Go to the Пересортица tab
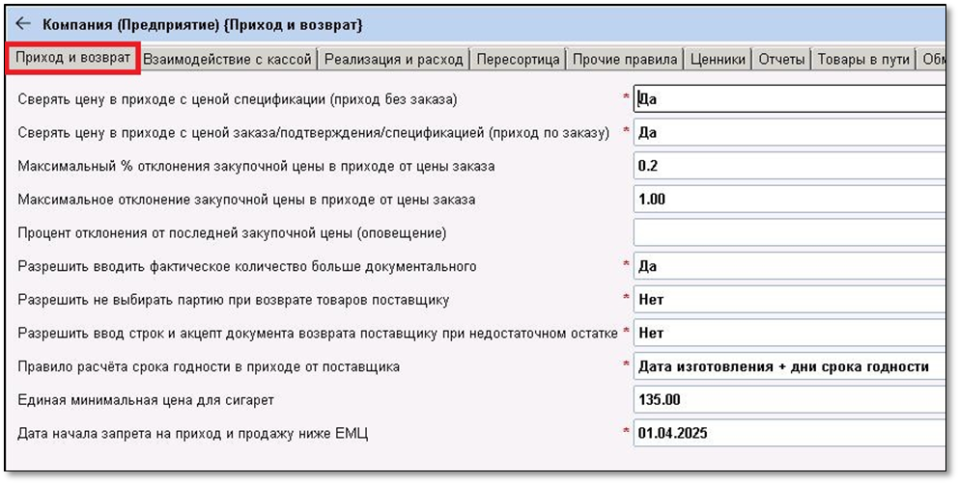 click(x=519, y=60)
